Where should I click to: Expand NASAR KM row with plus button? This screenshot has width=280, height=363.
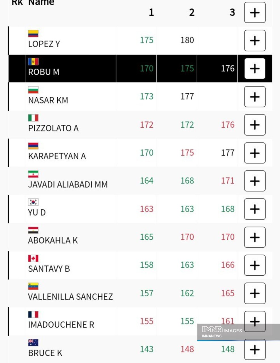click(255, 97)
